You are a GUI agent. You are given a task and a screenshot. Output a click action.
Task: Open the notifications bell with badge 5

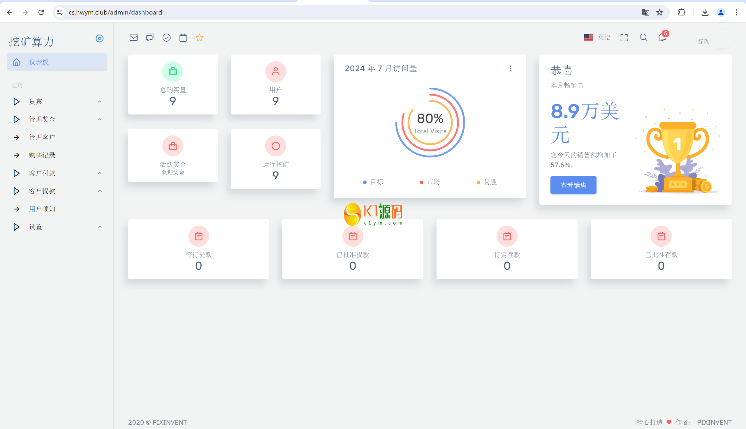click(663, 36)
